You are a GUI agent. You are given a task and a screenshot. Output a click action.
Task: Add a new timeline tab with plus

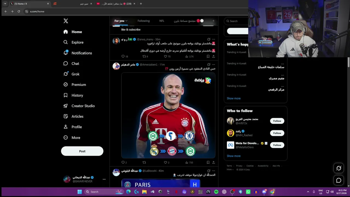point(214,21)
